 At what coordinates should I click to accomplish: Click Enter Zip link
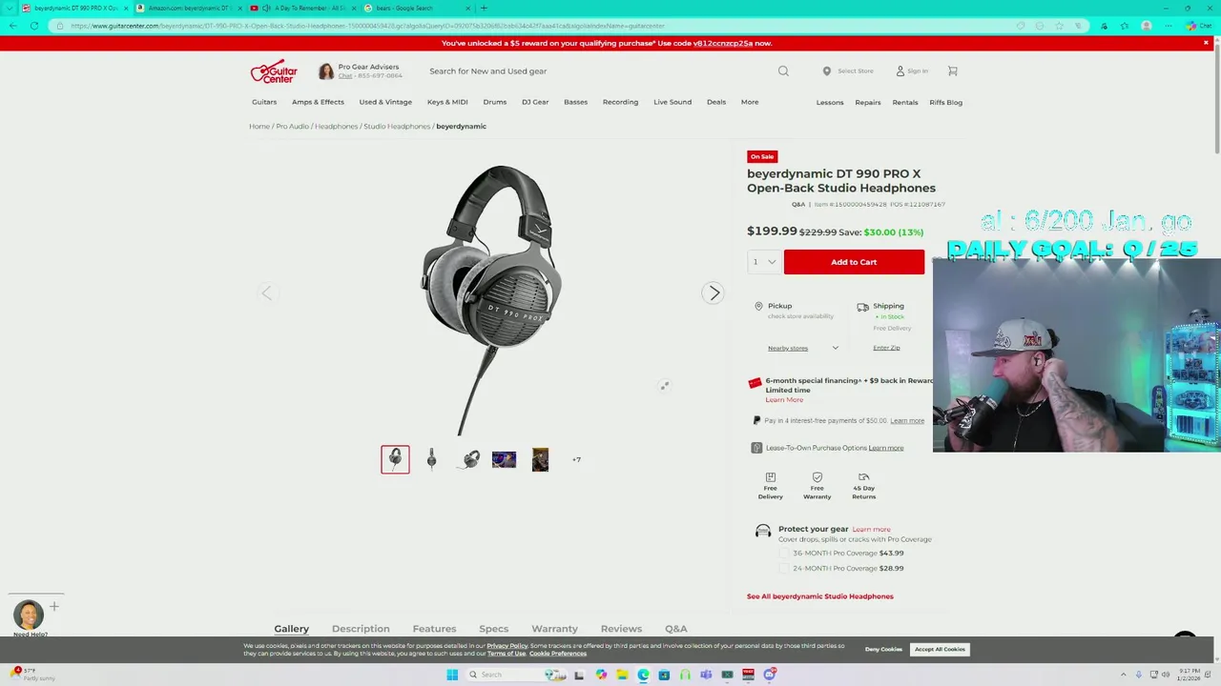[x=886, y=348]
